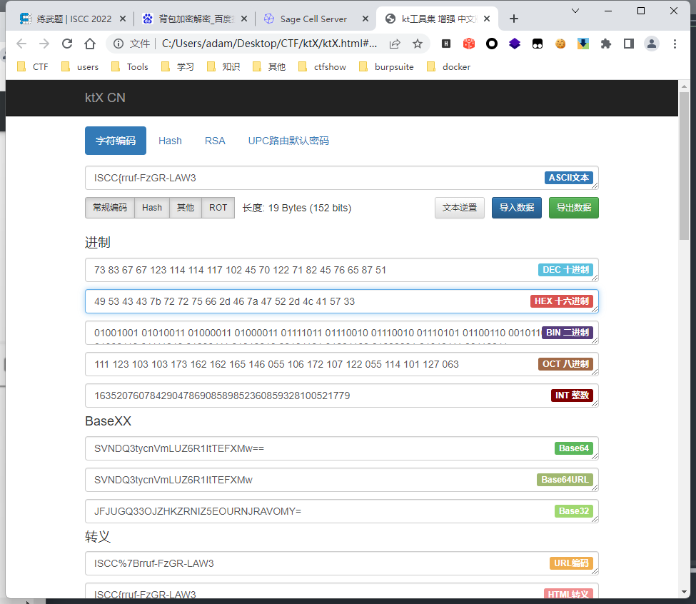Focus the Base64 output field
The image size is (696, 604).
click(x=342, y=448)
